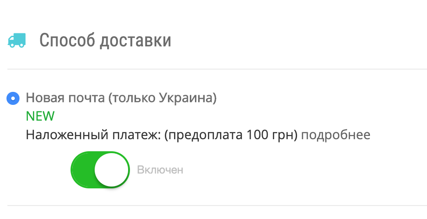Click the delivery truck icon
427x219 pixels.
coord(17,40)
